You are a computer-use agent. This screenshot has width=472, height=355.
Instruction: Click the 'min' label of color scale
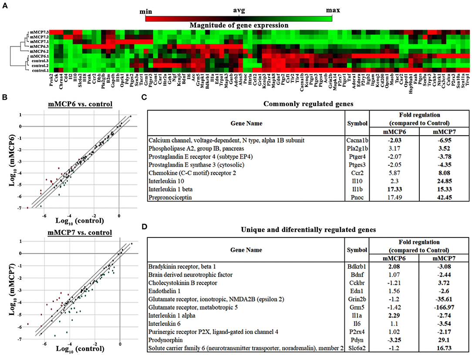[x=146, y=12]
